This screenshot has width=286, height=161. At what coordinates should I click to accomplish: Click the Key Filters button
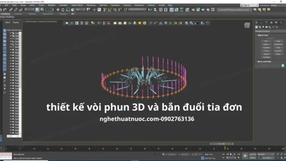268,158
